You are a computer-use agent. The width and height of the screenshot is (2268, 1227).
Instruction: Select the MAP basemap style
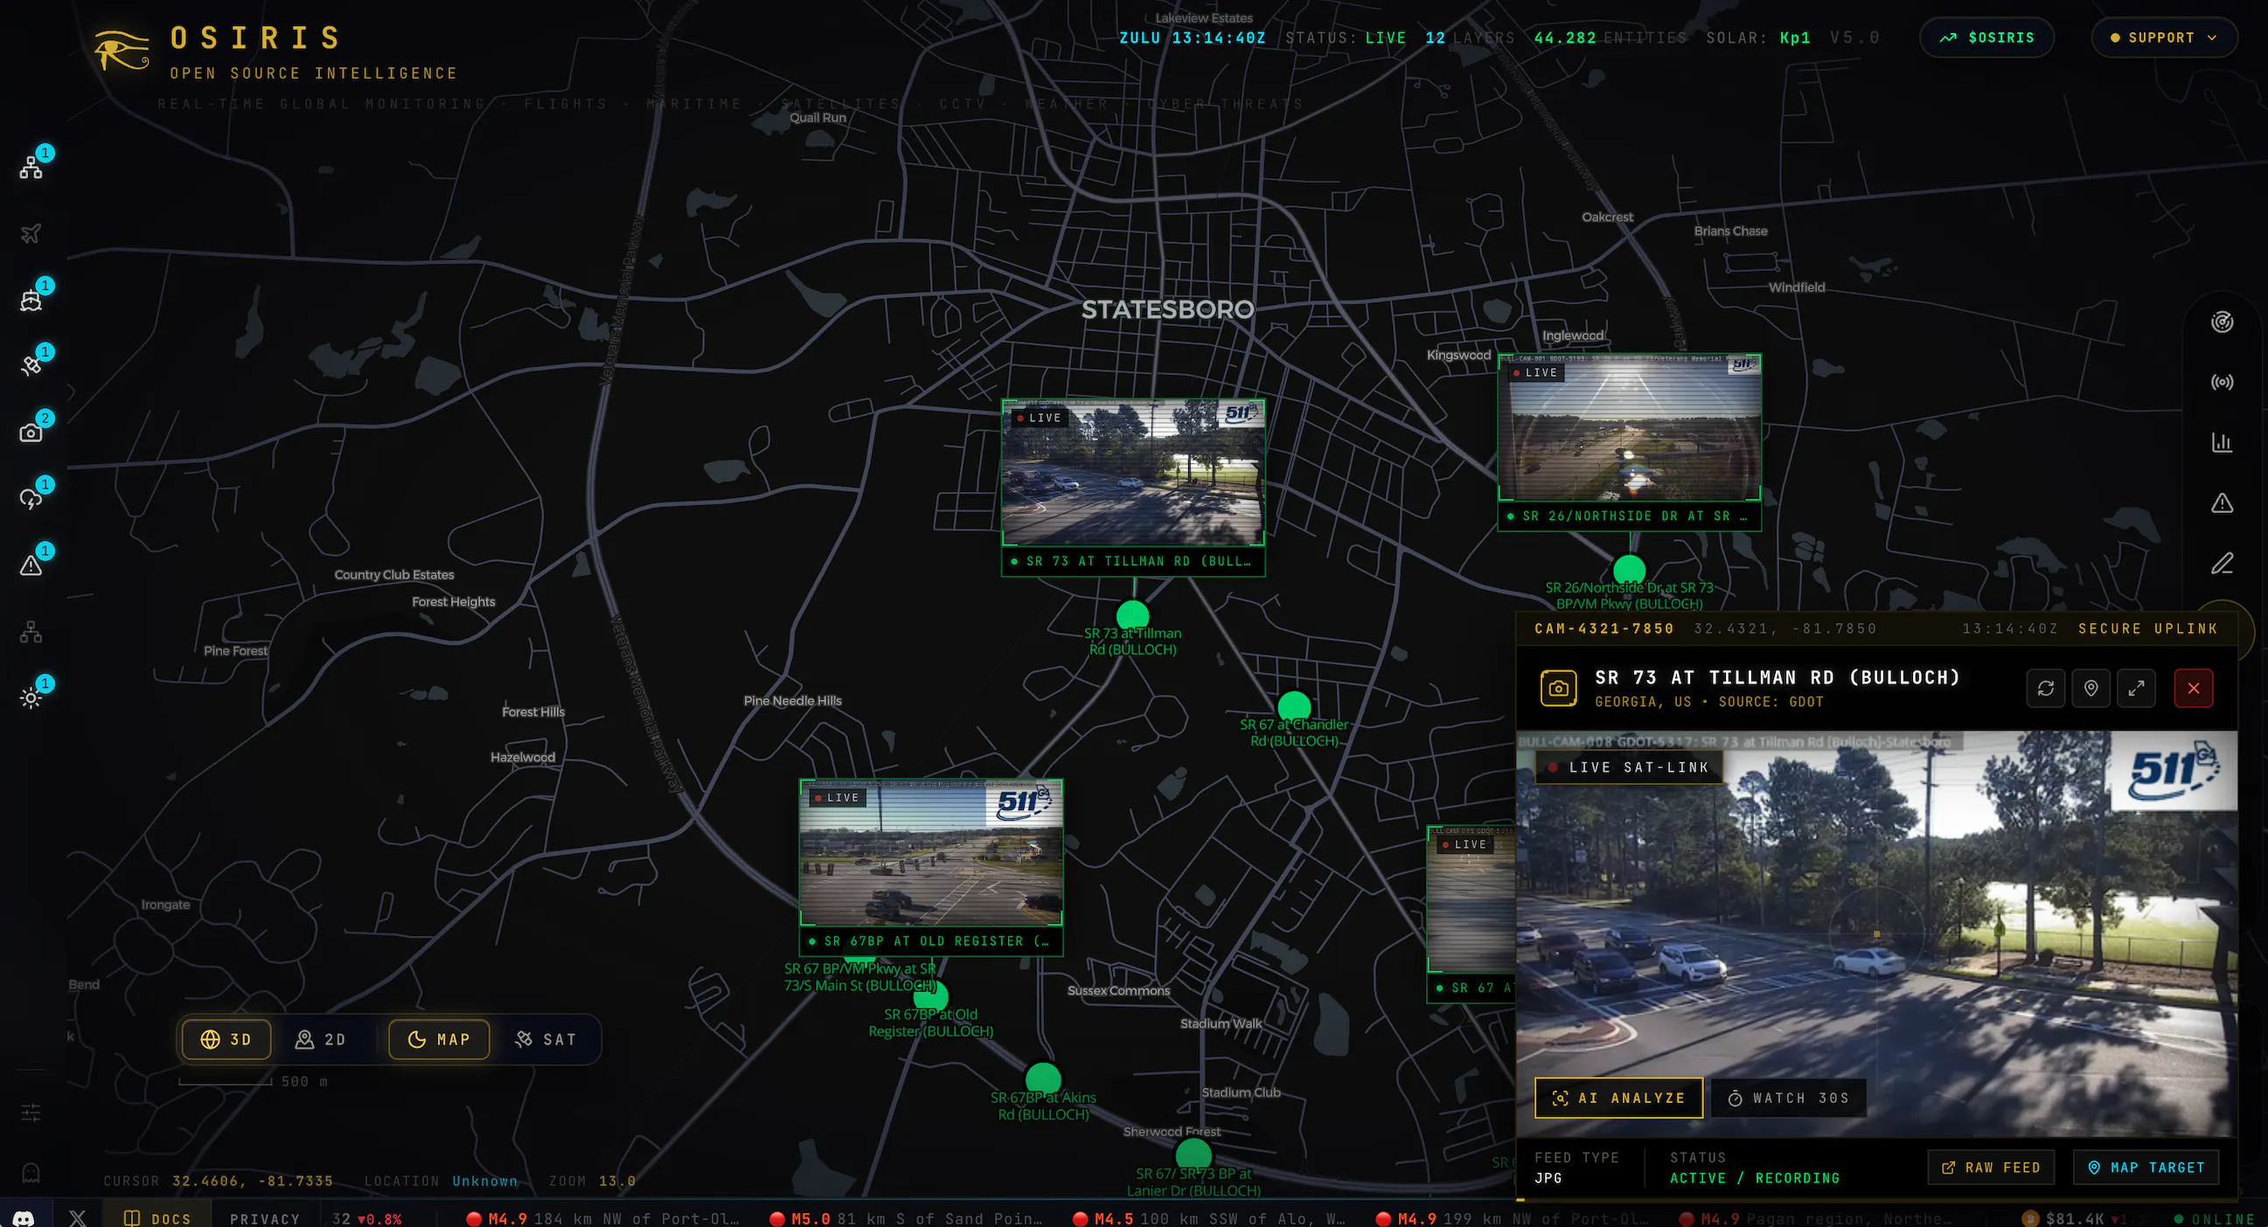(438, 1039)
